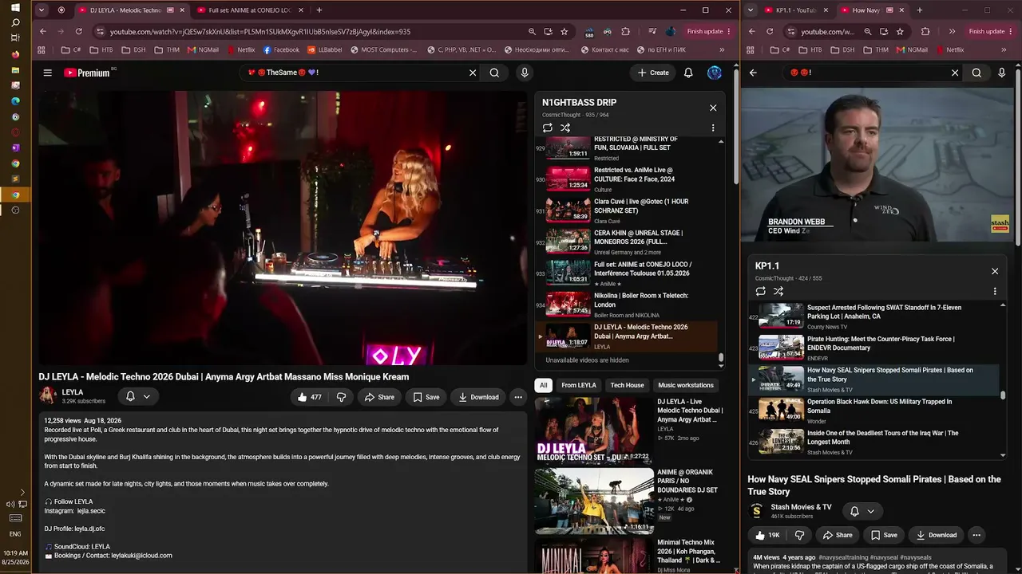Open tab search dropdown in right browser
Viewport: 1022px width, 574px height.
[749, 10]
